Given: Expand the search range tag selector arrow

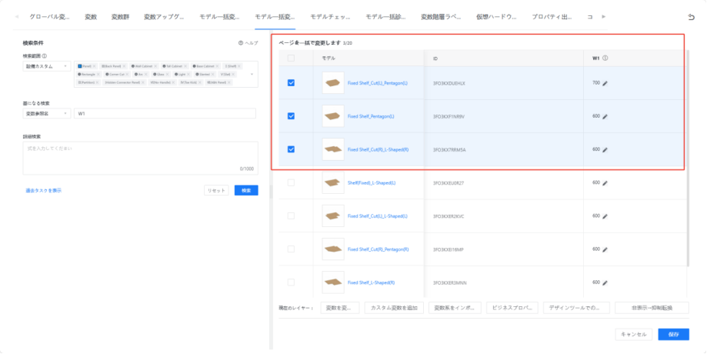Looking at the screenshot, I should click(x=252, y=75).
